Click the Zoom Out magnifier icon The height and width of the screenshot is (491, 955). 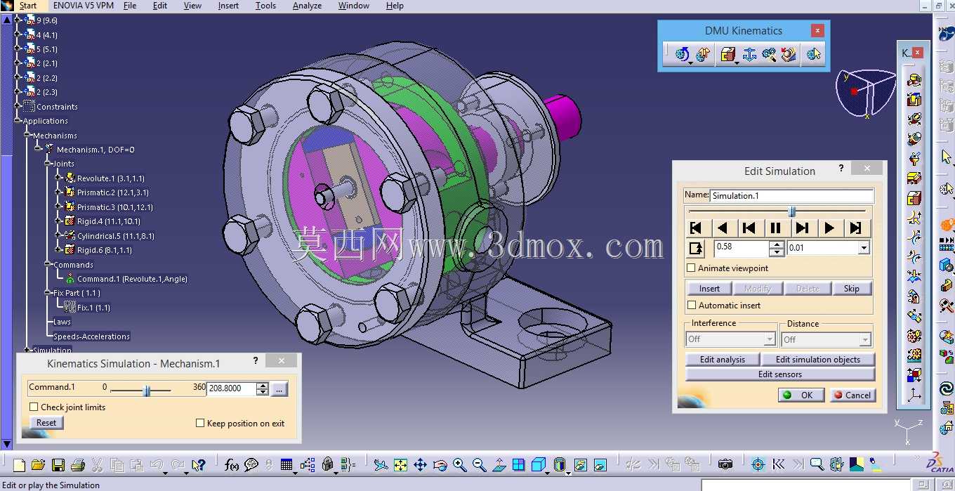[479, 464]
